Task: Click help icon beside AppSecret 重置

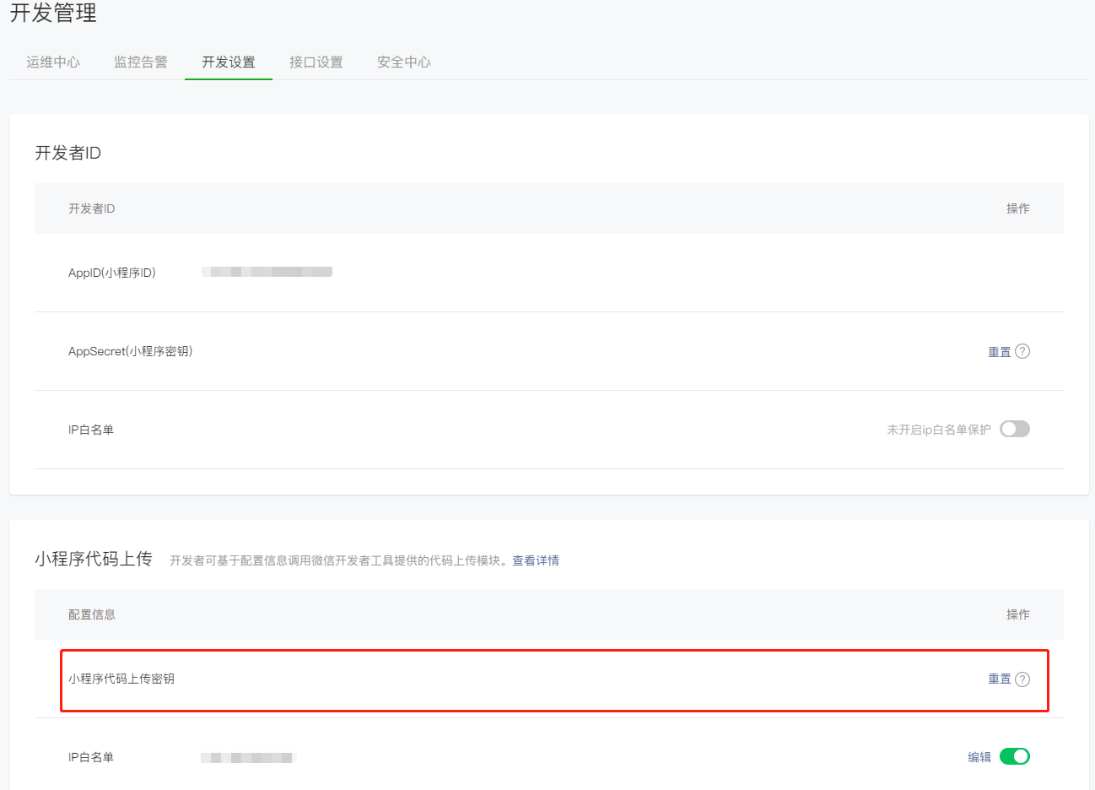Action: point(1022,352)
